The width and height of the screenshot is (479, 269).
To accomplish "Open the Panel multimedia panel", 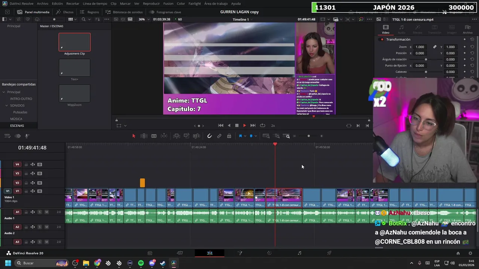I will 33,12.
